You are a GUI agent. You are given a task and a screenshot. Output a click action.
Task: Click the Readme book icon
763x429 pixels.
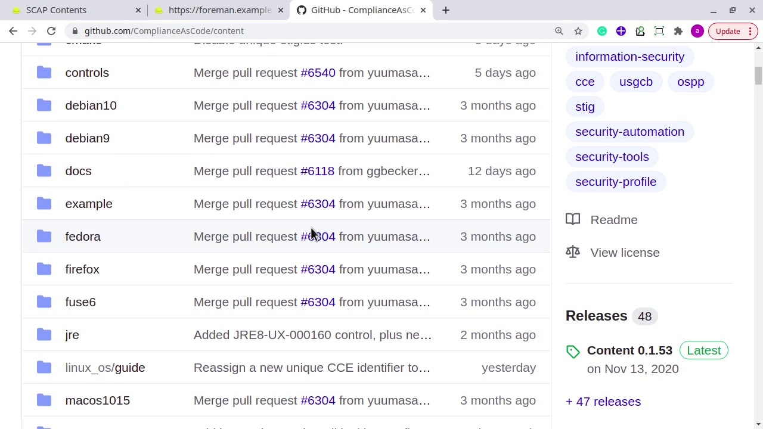coord(573,220)
